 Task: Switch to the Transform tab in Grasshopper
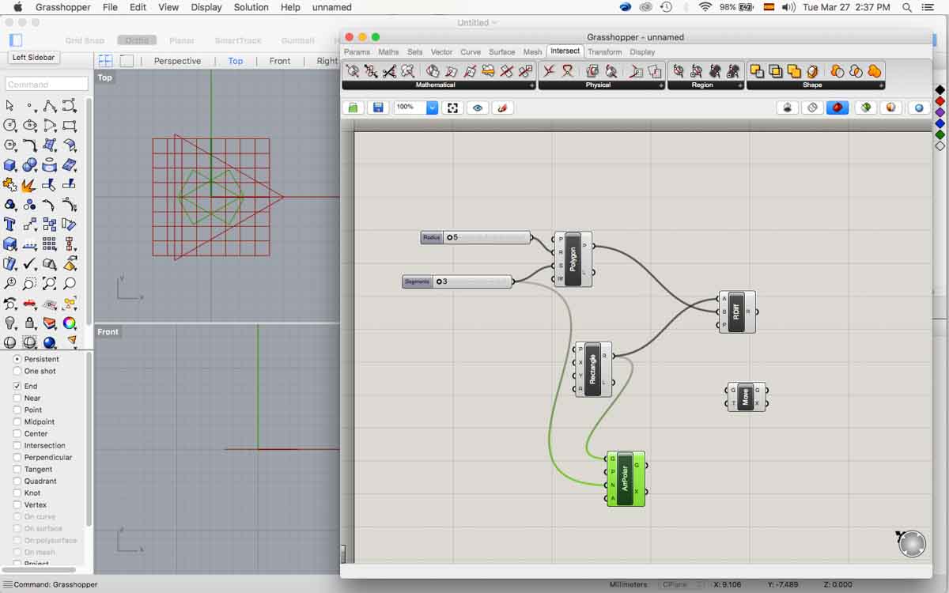(x=604, y=52)
